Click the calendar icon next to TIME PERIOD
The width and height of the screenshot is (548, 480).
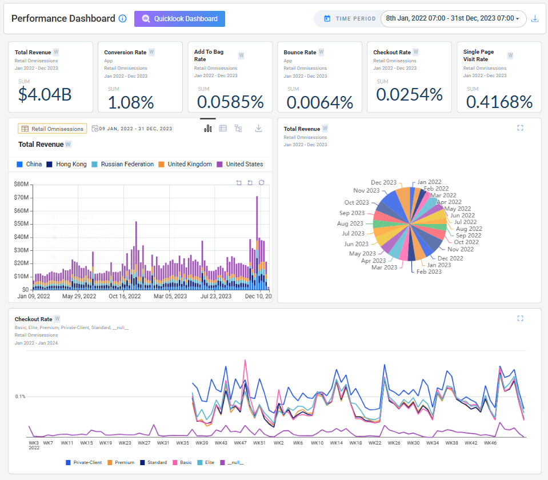point(327,18)
